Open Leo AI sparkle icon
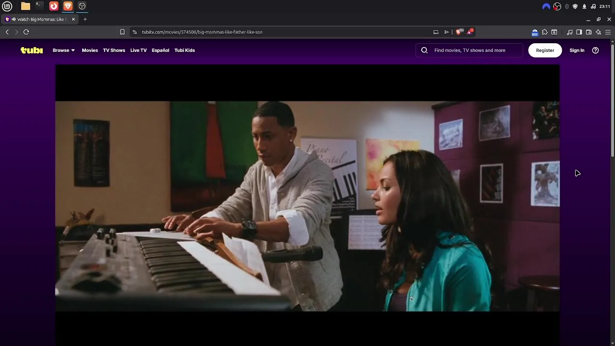 [x=598, y=32]
